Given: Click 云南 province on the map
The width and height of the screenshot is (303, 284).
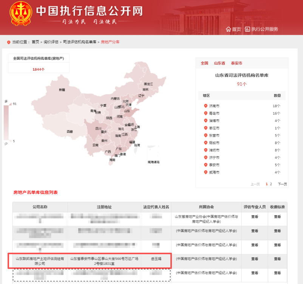Looking at the screenshot, I should click(95, 145).
